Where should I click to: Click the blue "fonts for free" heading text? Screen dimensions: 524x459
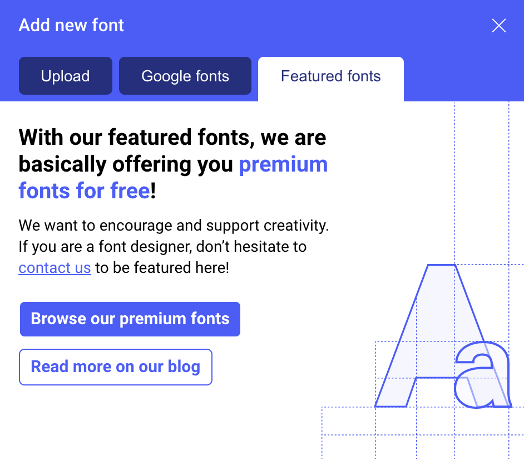(x=84, y=191)
